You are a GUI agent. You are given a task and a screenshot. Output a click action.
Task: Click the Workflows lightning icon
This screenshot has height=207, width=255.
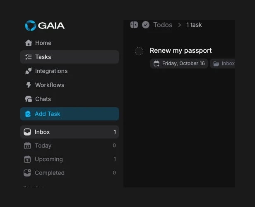[x=29, y=85]
